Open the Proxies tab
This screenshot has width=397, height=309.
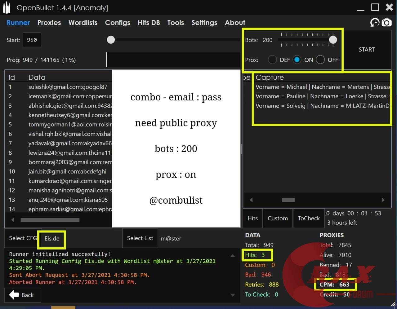[49, 23]
